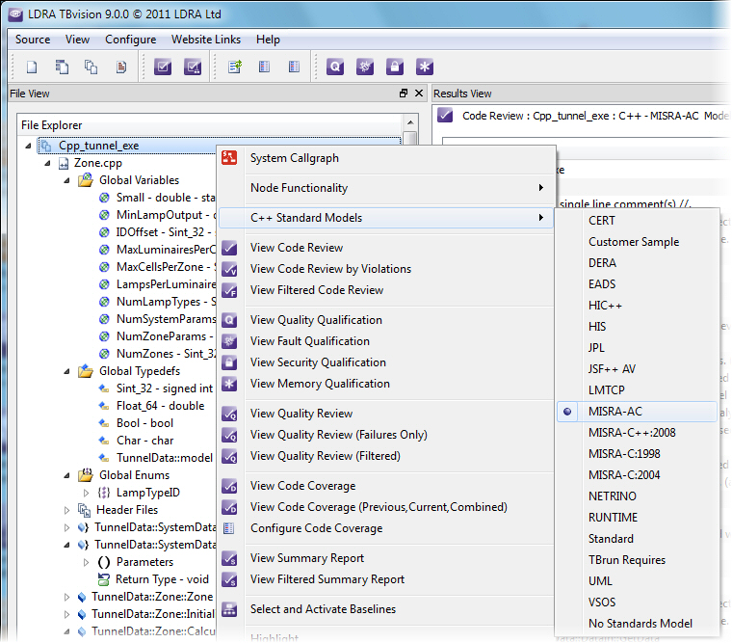Click the Memory Qualification asterisk toolbar icon

[424, 67]
